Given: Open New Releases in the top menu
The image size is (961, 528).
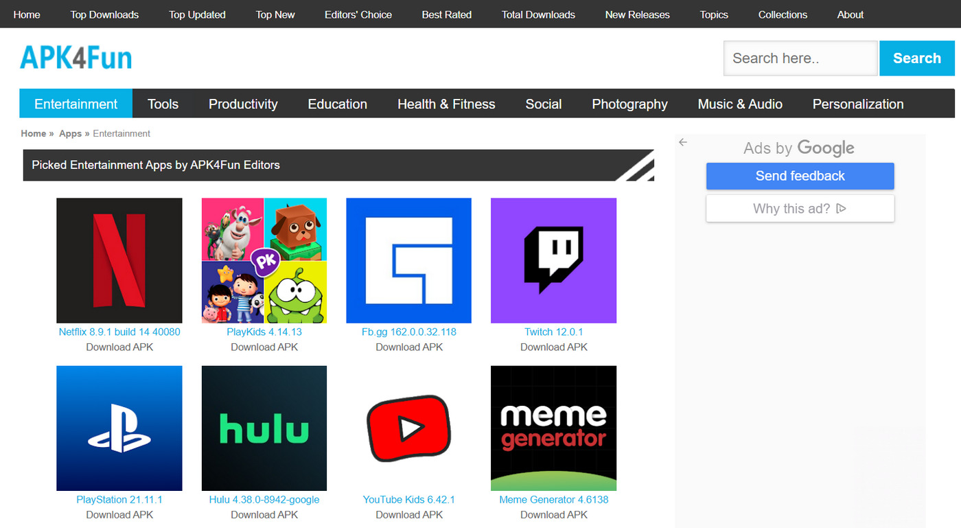Looking at the screenshot, I should tap(638, 14).
